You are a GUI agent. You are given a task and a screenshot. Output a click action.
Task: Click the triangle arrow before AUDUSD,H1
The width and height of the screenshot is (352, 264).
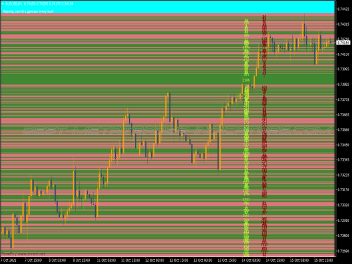pos(3,5)
